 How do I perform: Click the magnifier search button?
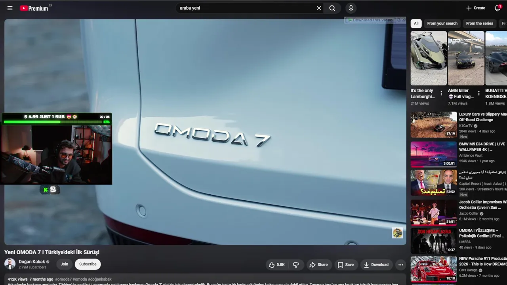click(332, 8)
